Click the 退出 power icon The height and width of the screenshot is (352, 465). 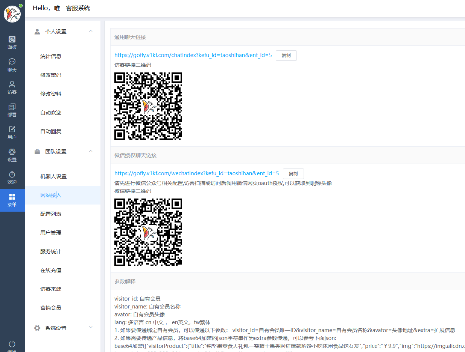(x=12, y=344)
